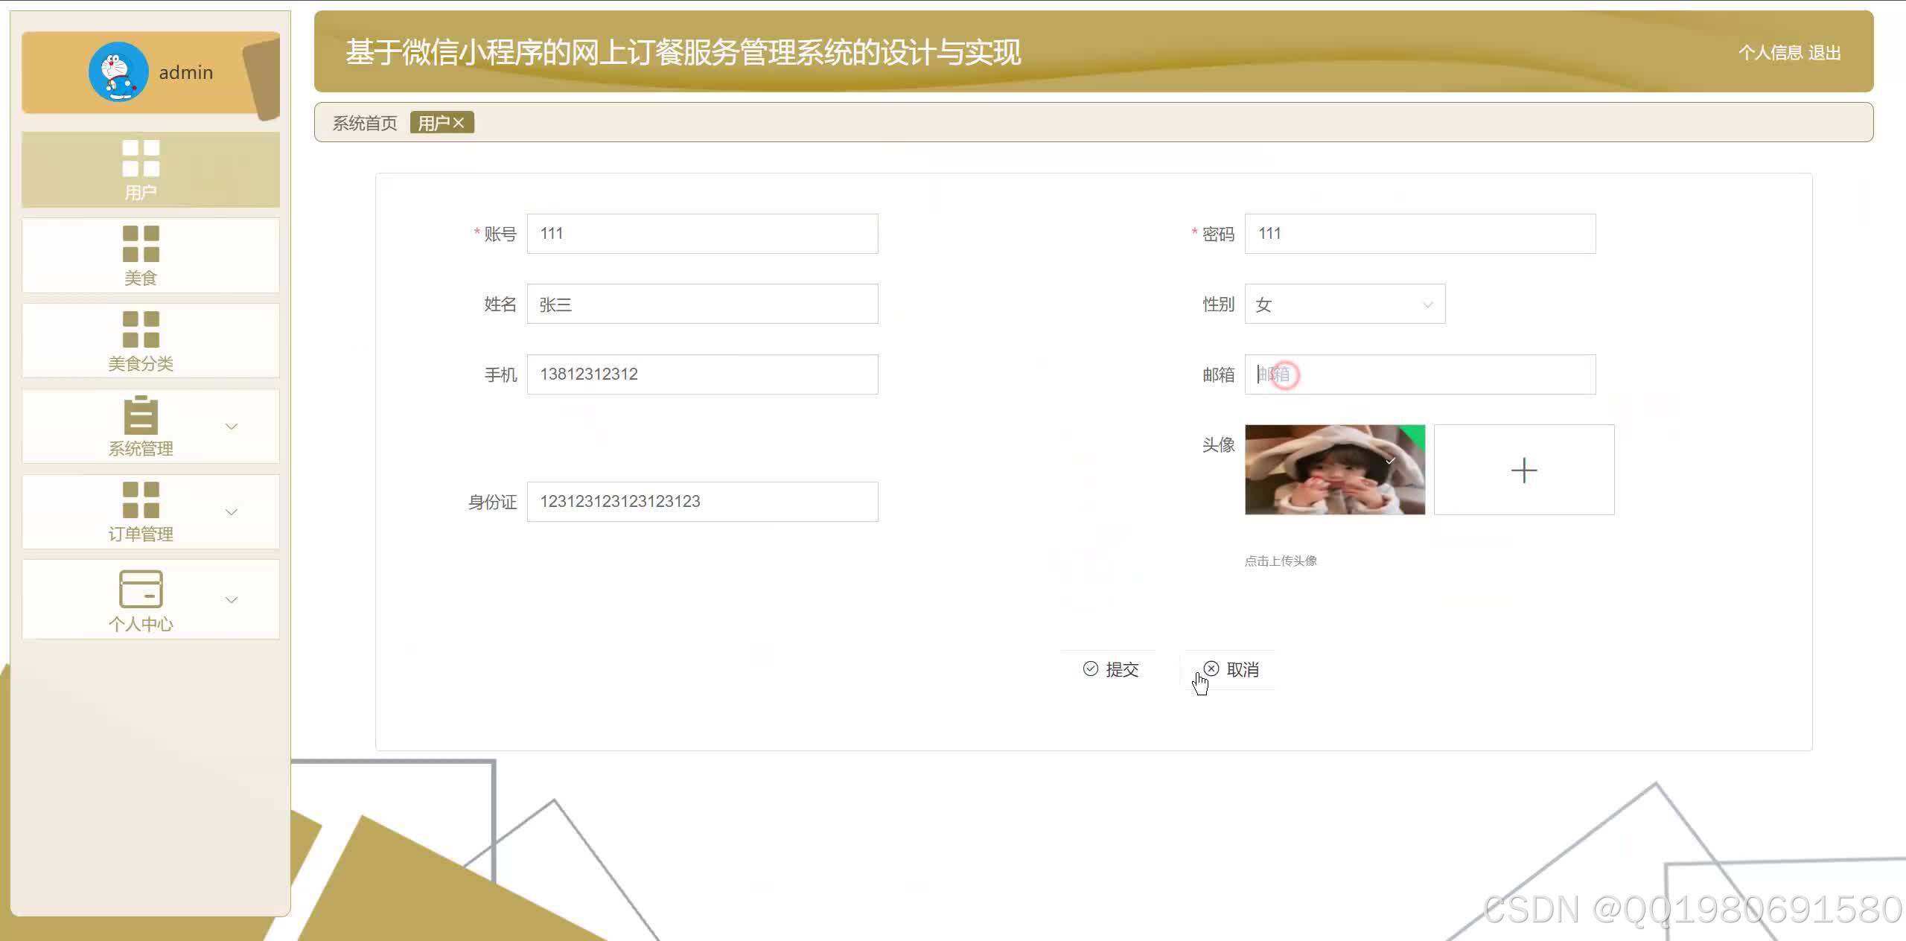Open the 美食 menu icon
1906x941 pixels.
pos(141,244)
